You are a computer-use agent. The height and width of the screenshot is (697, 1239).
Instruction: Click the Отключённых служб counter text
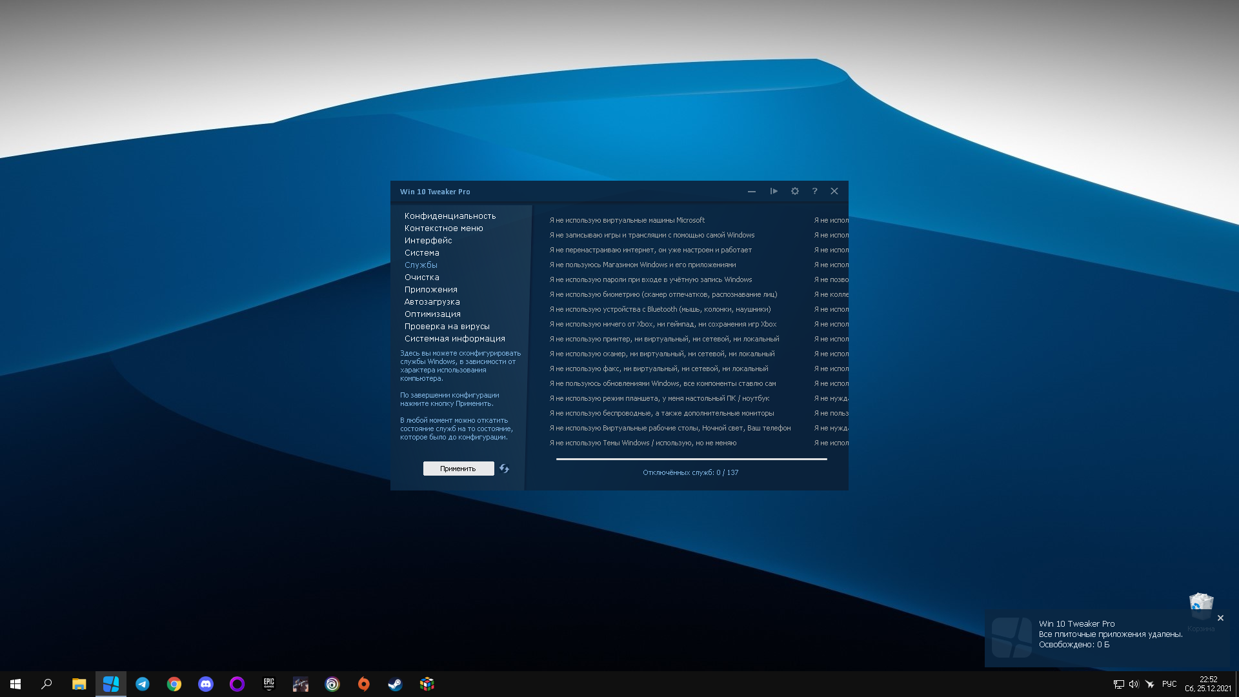(690, 472)
